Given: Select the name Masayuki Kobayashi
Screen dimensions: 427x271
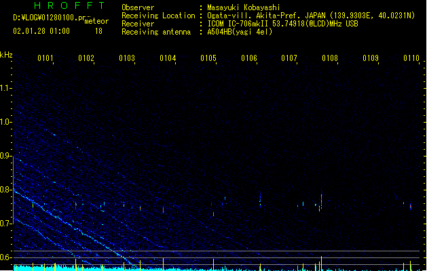Looking at the screenshot, I should (244, 7).
